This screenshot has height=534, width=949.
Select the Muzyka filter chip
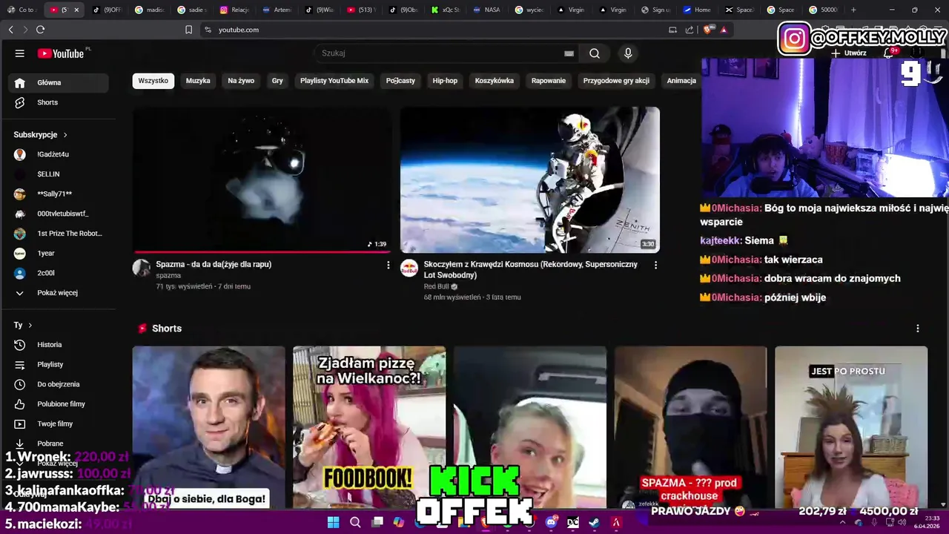coord(198,81)
